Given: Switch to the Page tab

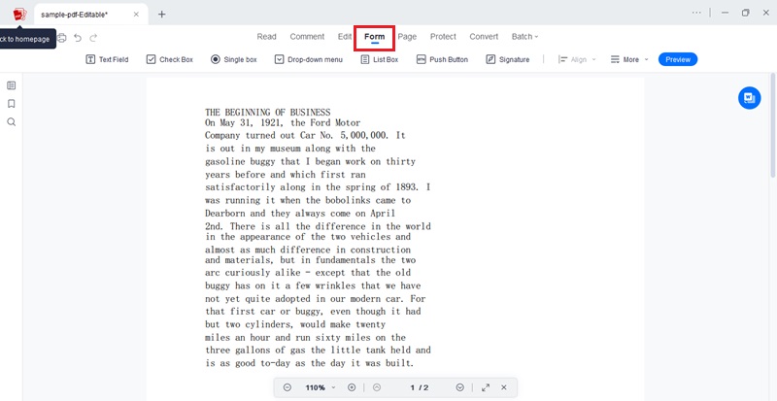Looking at the screenshot, I should pyautogui.click(x=407, y=37).
